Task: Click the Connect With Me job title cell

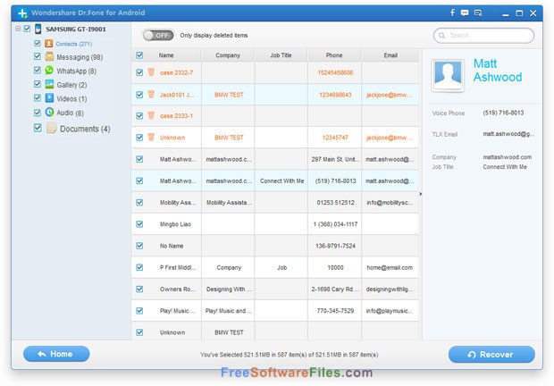Action: [282, 180]
